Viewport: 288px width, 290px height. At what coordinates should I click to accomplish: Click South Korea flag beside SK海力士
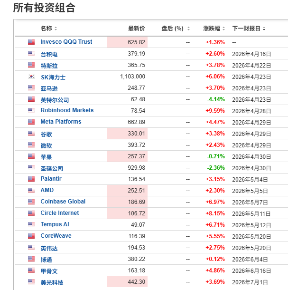[x=31, y=76]
